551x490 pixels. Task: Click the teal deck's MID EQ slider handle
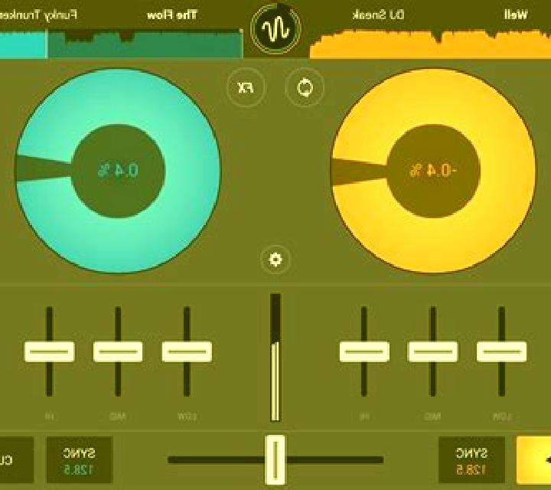(x=118, y=351)
